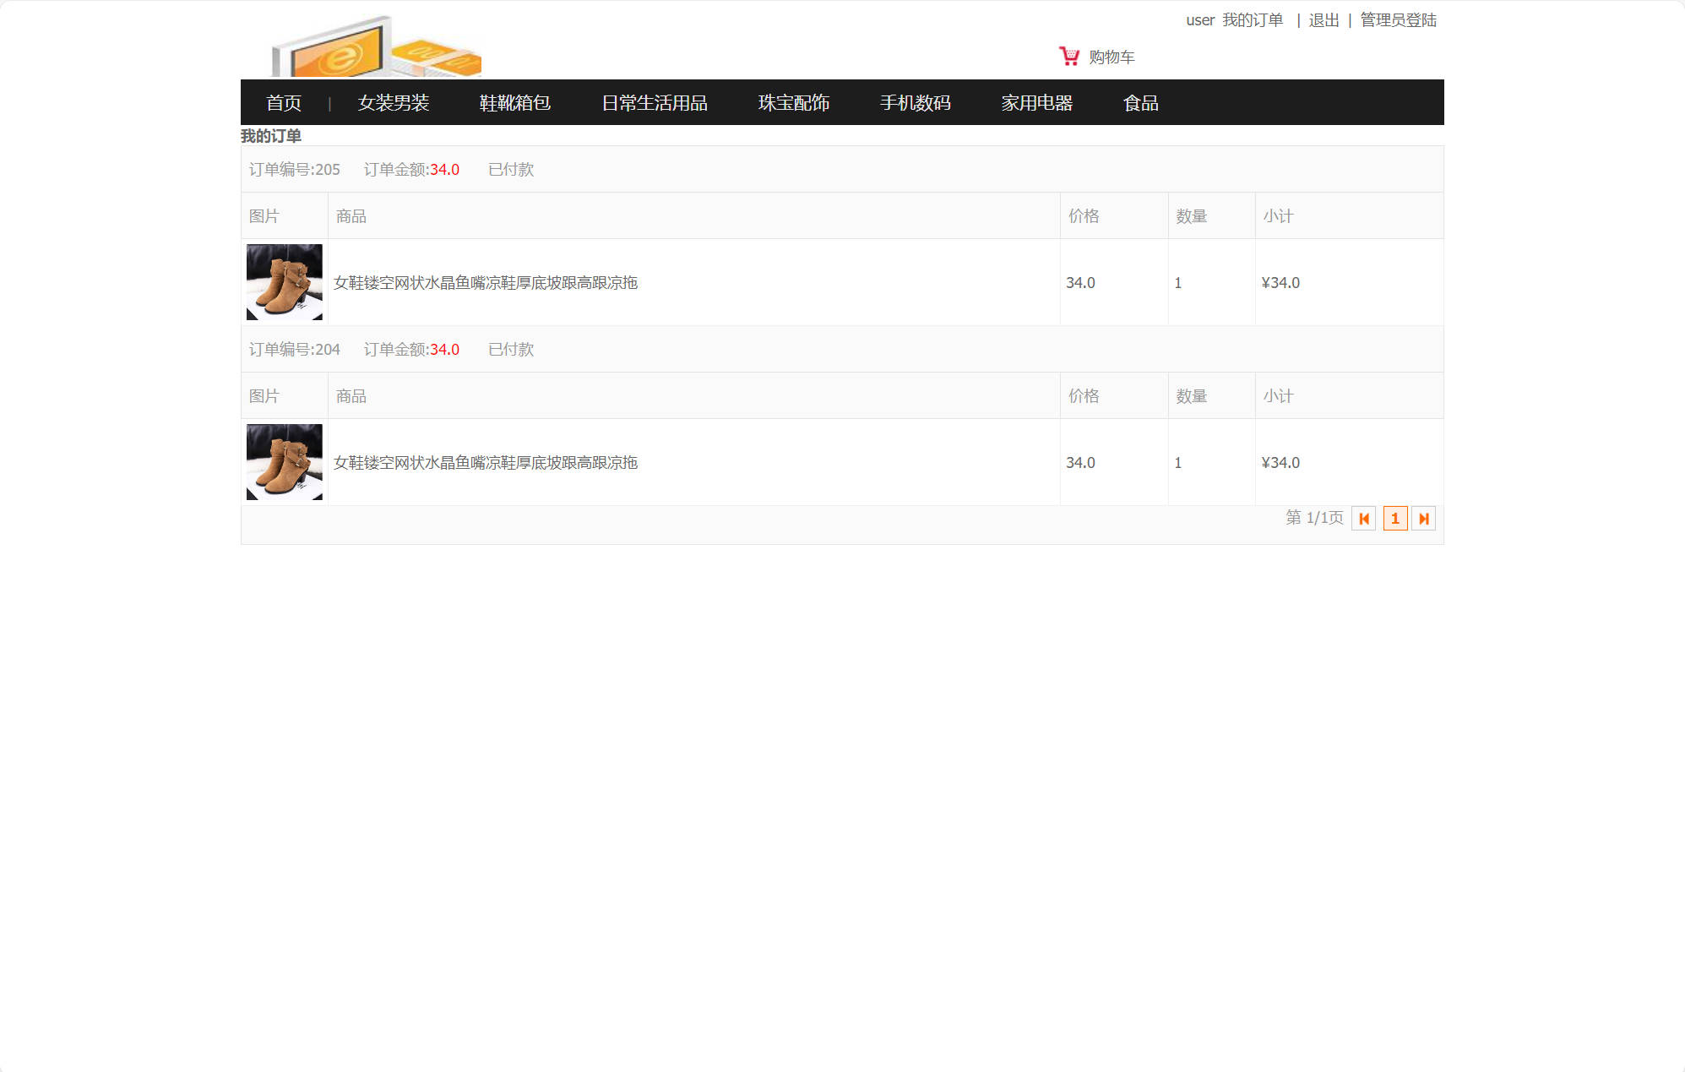Viewport: 1685px width, 1072px height.
Task: Open 手机数码 category menu
Action: [x=916, y=103]
